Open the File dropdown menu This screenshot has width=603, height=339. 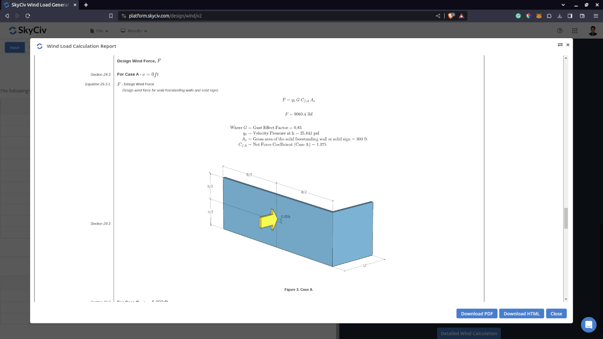[x=99, y=31]
